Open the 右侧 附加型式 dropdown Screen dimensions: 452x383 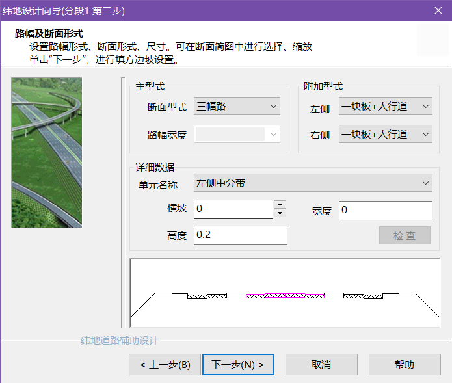(385, 135)
